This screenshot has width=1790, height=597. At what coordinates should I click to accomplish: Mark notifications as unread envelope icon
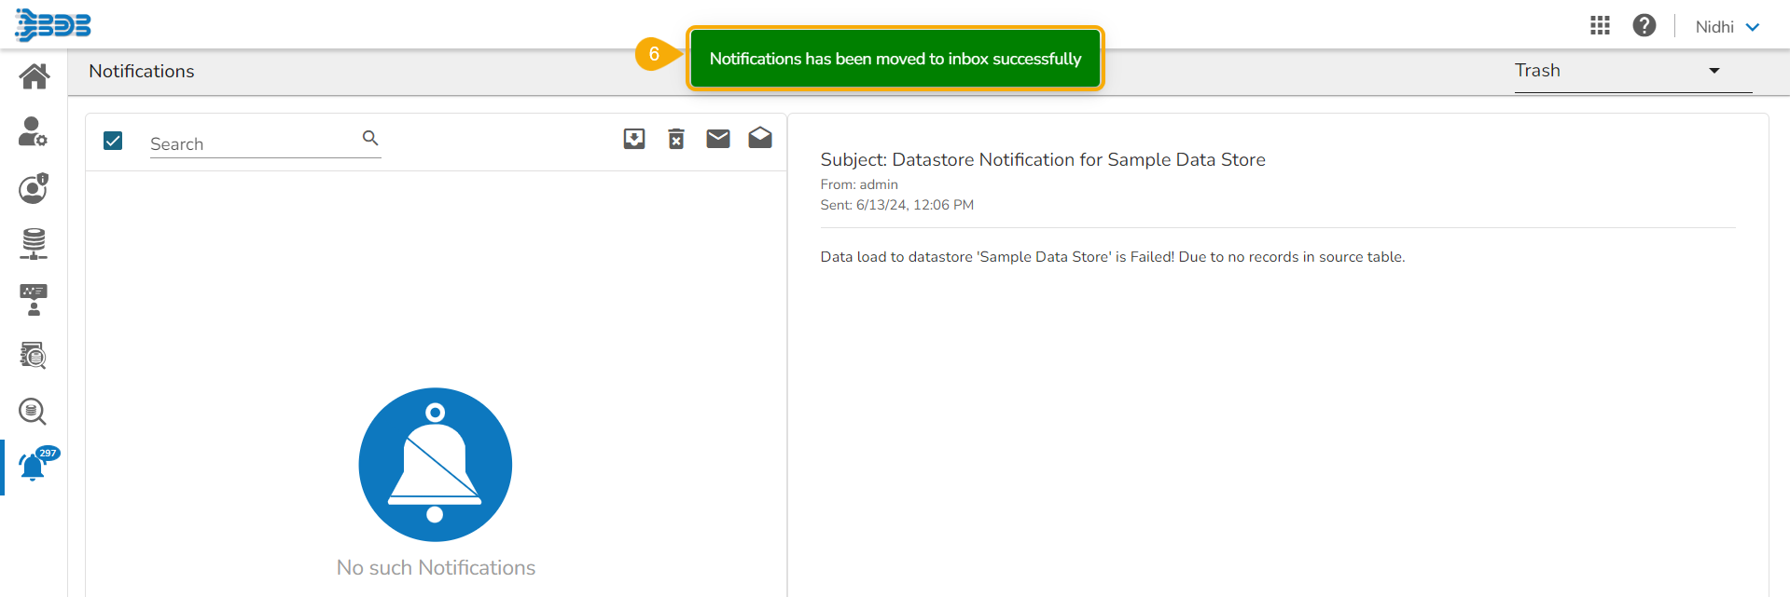pos(718,139)
